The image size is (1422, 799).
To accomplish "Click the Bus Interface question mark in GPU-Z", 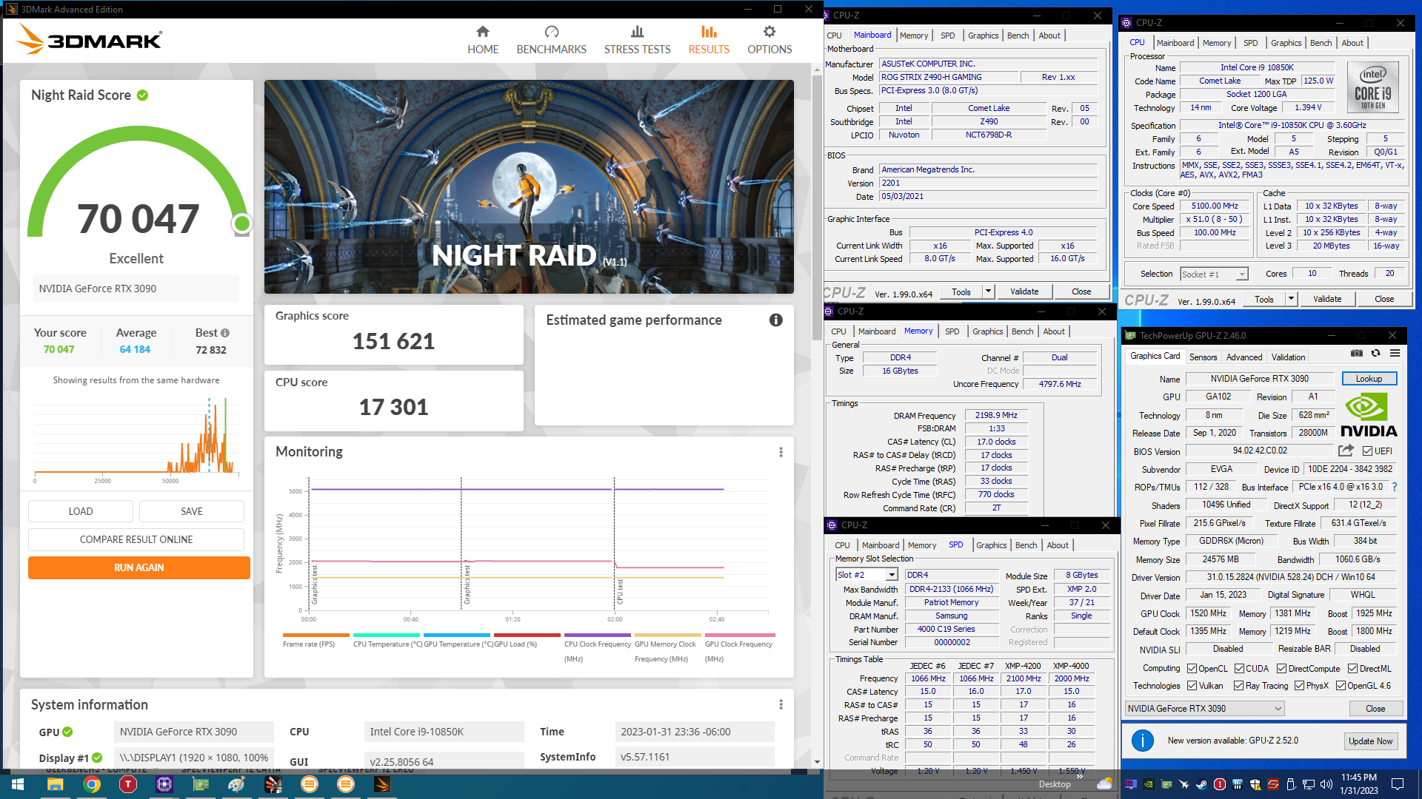I will pos(1395,487).
